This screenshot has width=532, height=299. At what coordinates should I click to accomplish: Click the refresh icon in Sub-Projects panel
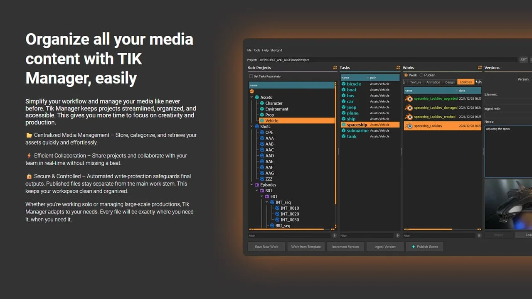tap(335, 67)
